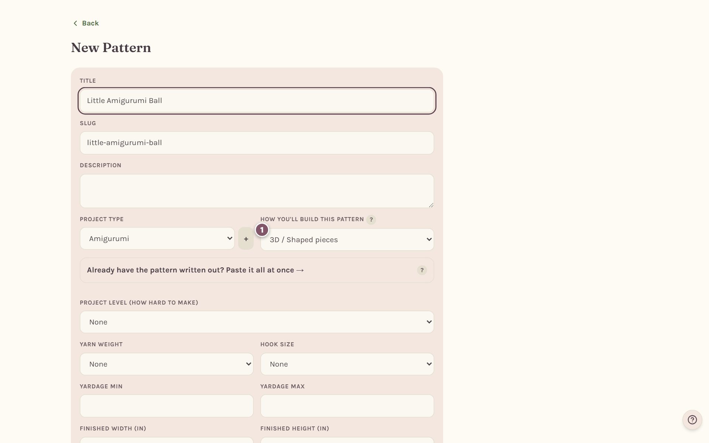This screenshot has width=709, height=443.
Task: Click the Back chevron arrow icon
Action: (x=75, y=23)
